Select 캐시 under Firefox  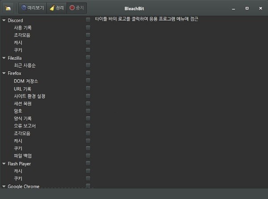(x=18, y=141)
